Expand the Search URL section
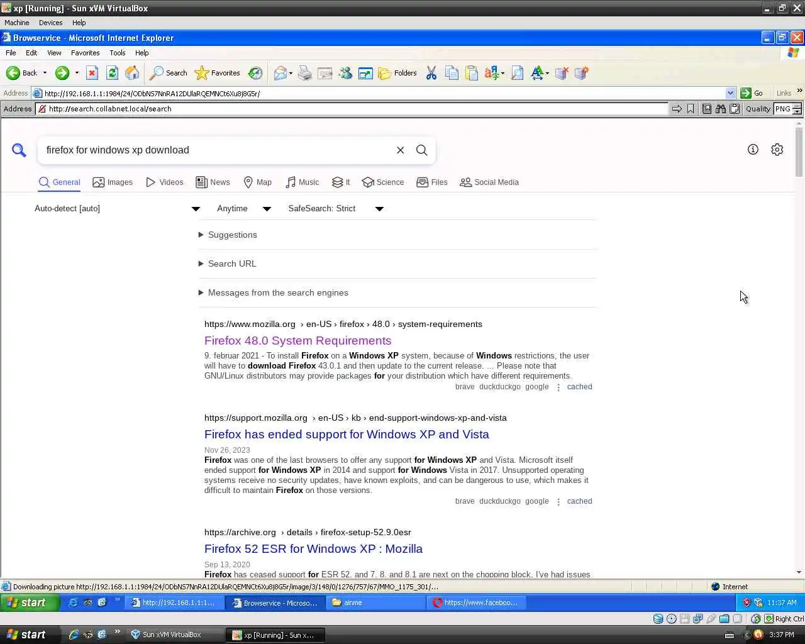Image resolution: width=805 pixels, height=644 pixels. [x=227, y=264]
